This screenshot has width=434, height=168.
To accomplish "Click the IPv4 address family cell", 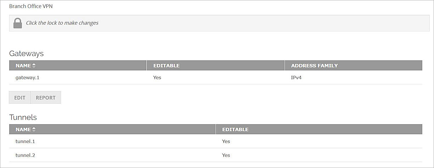I will [296, 77].
